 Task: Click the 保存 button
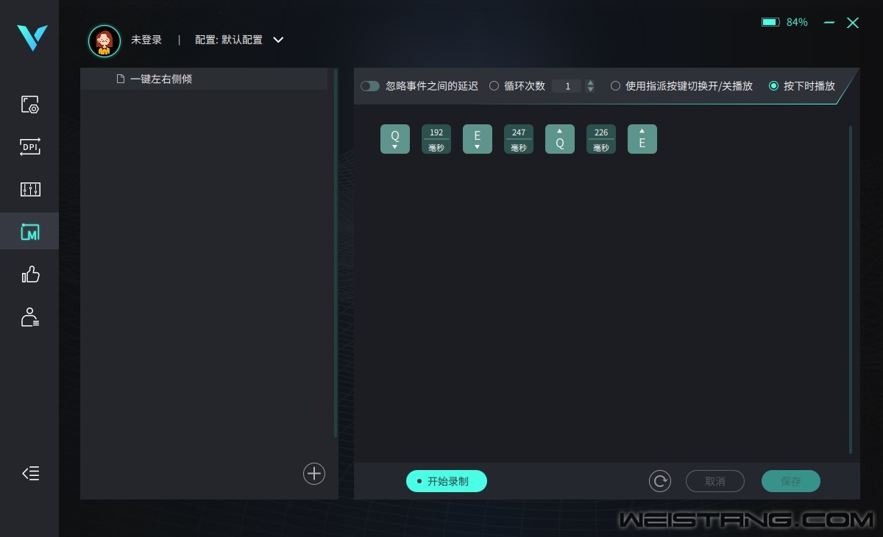pyautogui.click(x=790, y=481)
